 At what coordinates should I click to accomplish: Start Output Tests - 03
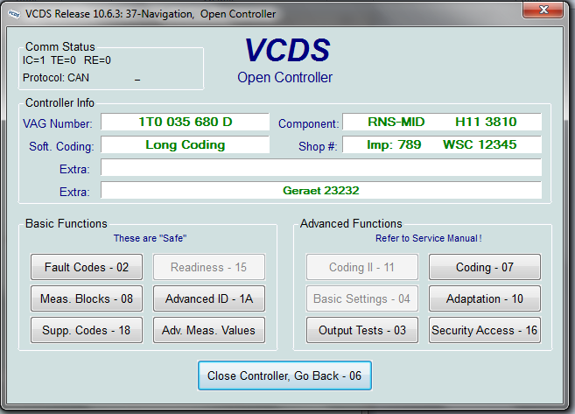click(x=362, y=330)
